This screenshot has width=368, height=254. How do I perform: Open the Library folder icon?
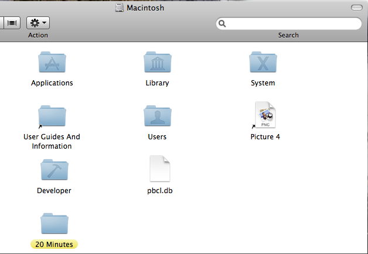[158, 62]
